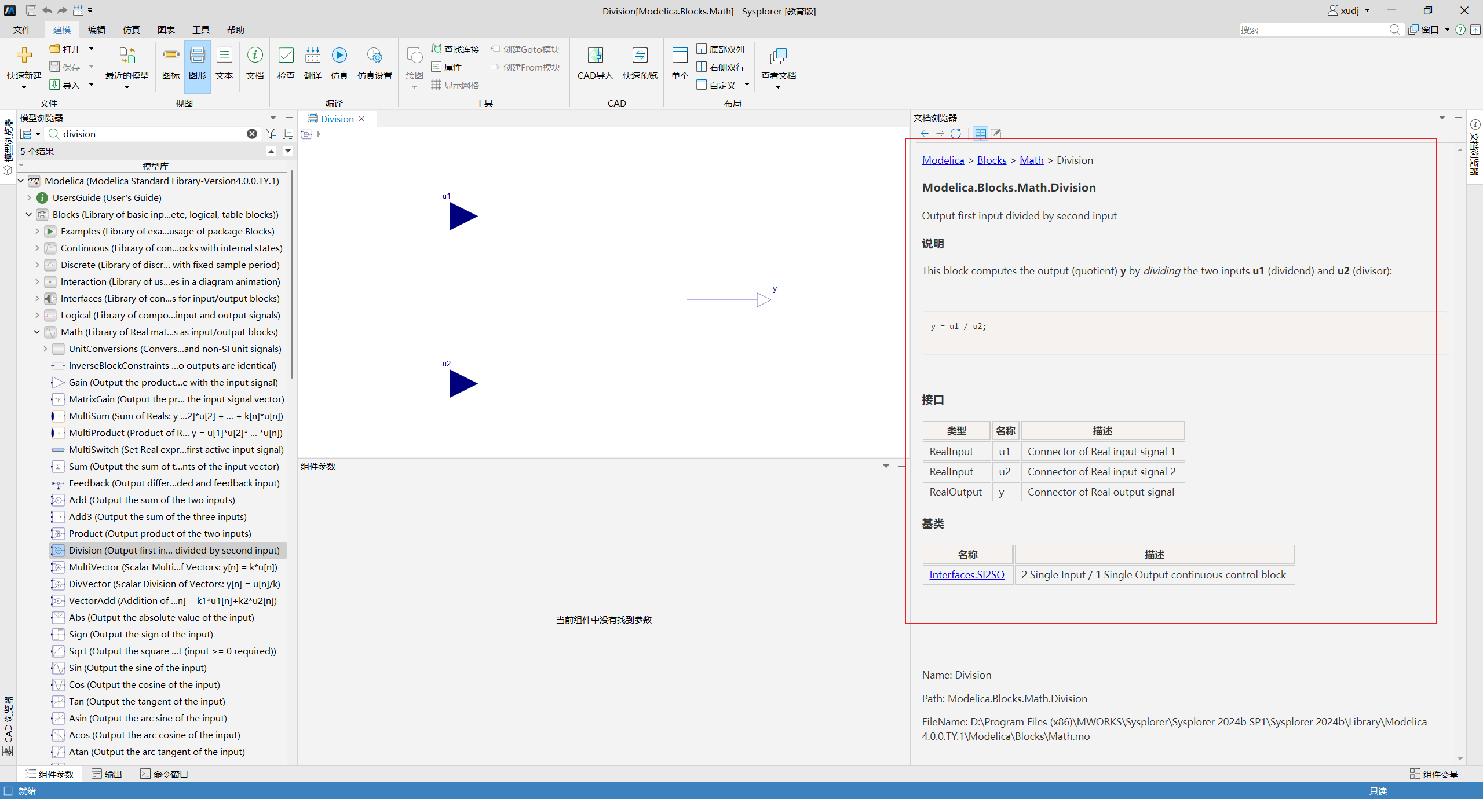The width and height of the screenshot is (1483, 799).
Task: Click the Modelica breadcrumb link
Action: (x=943, y=160)
